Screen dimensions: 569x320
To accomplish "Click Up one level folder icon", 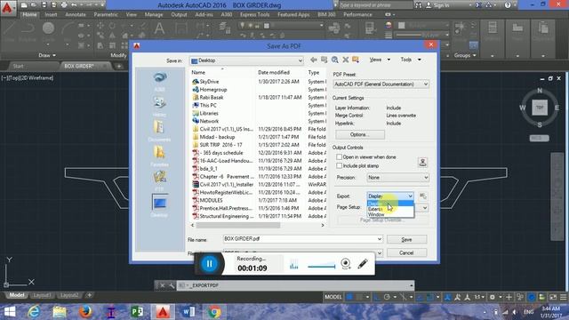I will [x=324, y=60].
